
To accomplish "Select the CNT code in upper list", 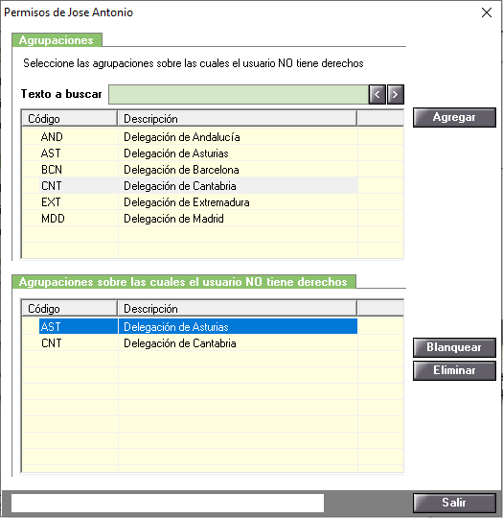I will pyautogui.click(x=51, y=186).
